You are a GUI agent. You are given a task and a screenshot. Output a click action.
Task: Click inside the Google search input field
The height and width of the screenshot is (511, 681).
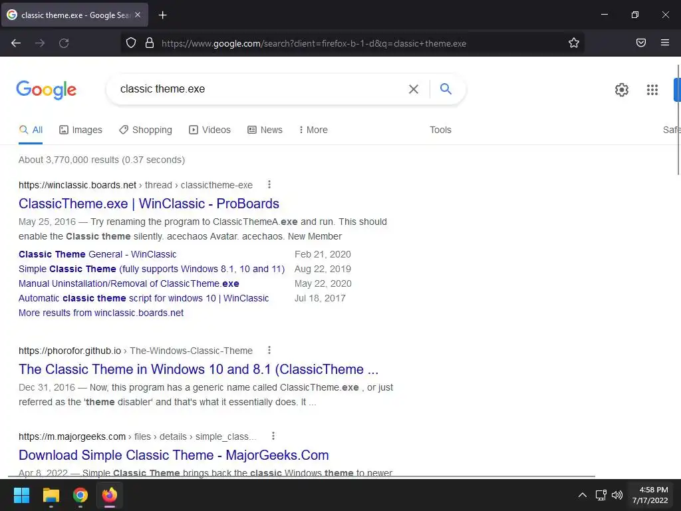coord(261,89)
